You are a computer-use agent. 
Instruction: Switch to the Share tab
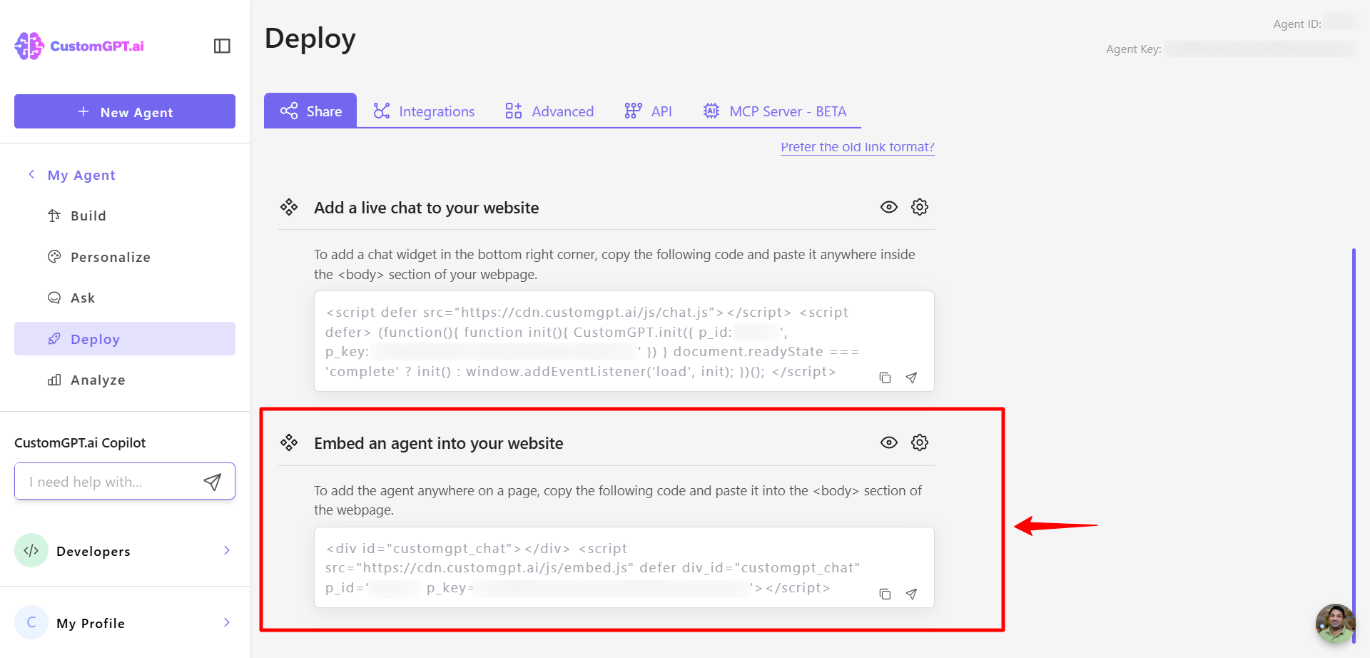pyautogui.click(x=310, y=111)
